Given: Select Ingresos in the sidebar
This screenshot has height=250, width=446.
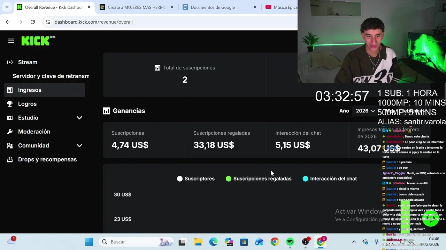Looking at the screenshot, I should pyautogui.click(x=45, y=90).
